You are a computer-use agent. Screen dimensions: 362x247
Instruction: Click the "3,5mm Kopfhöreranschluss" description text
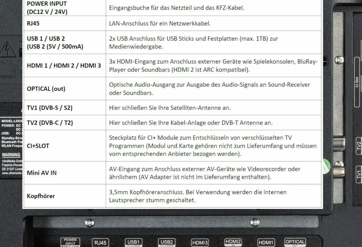198,196
